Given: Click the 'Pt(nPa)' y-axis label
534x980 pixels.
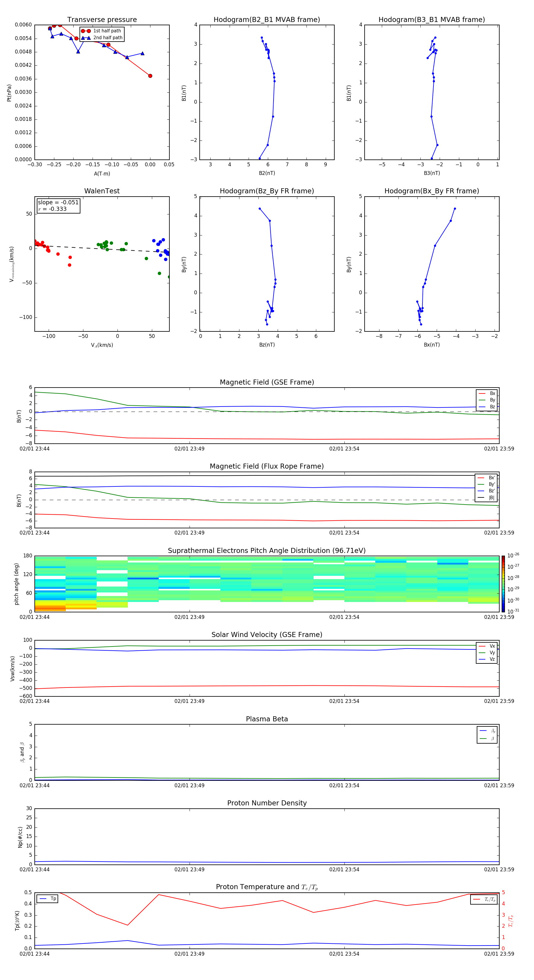Looking at the screenshot, I should point(9,92).
